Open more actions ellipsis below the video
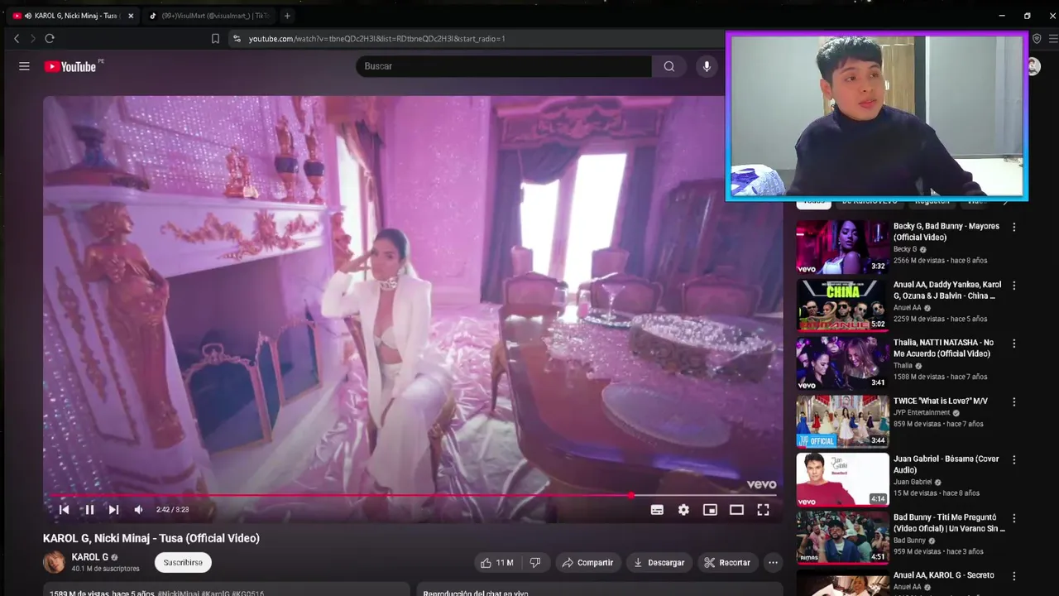The height and width of the screenshot is (596, 1059). (773, 563)
